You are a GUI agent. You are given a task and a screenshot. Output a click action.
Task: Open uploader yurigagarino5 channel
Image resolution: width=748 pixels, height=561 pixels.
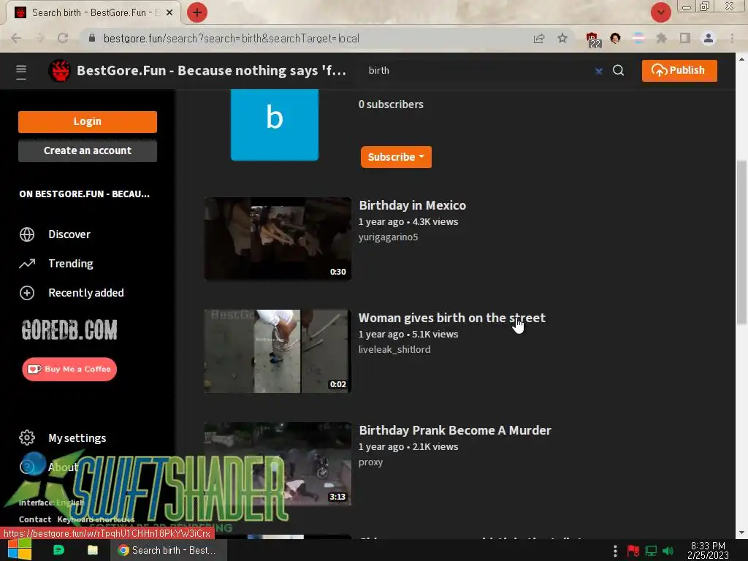388,237
